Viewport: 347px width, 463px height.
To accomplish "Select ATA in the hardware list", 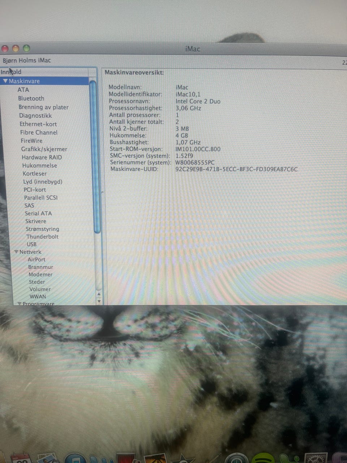I will point(23,90).
